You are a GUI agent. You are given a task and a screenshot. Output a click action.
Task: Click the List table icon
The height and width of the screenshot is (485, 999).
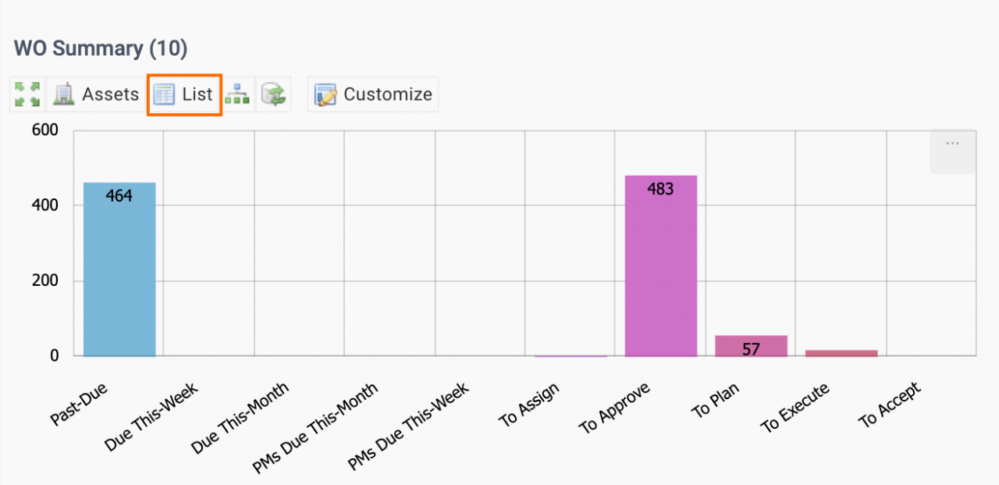(165, 95)
